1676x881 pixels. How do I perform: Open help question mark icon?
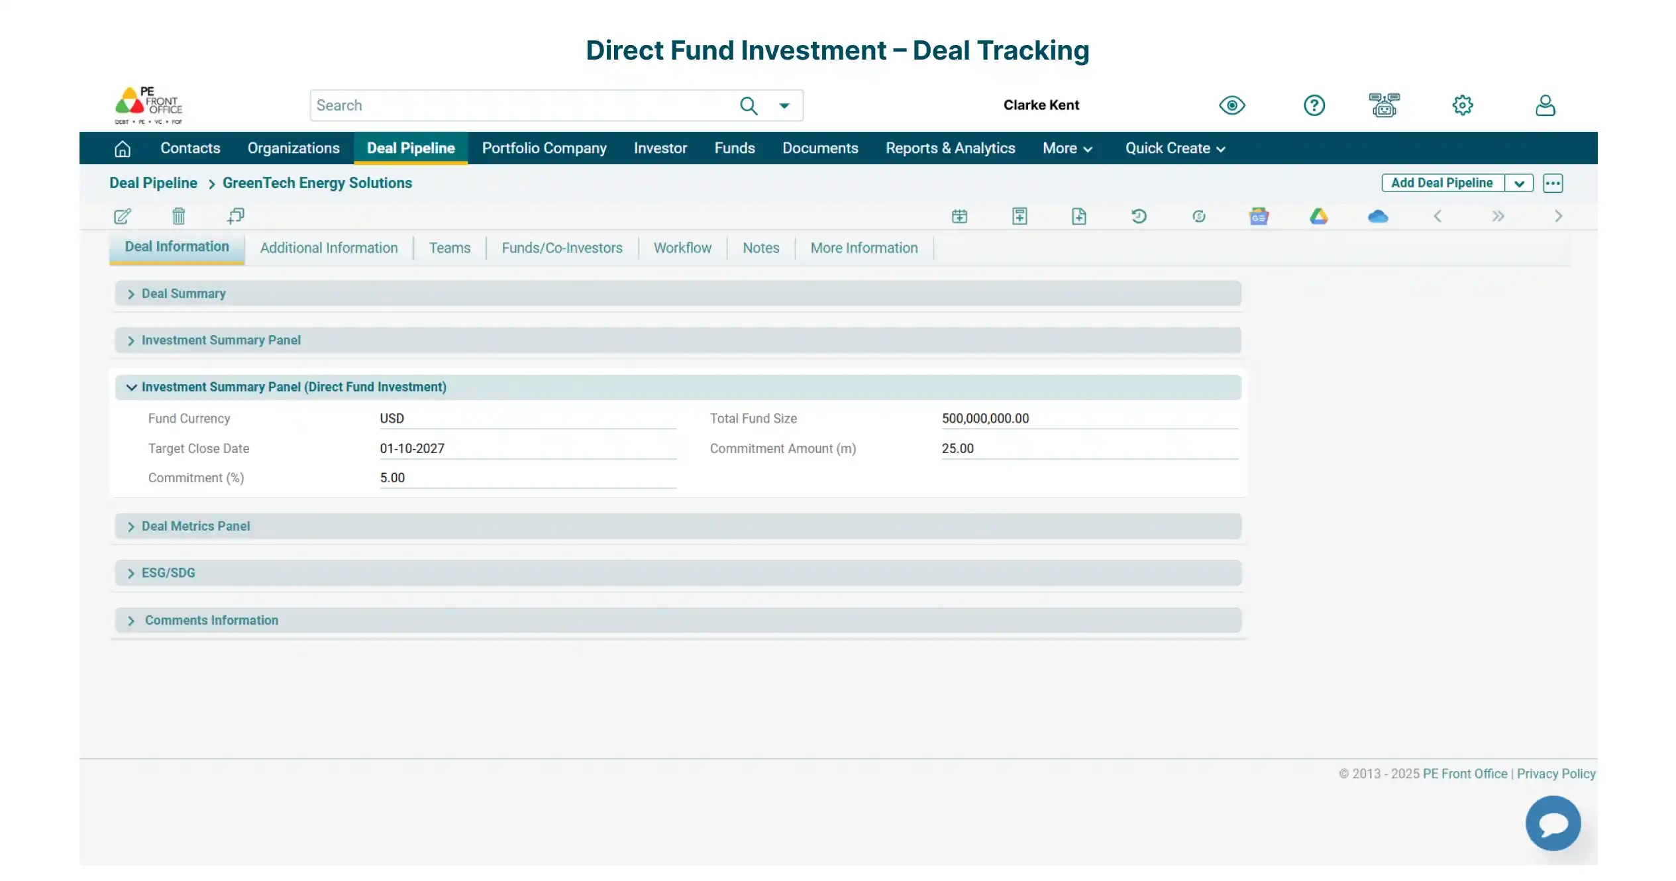click(1314, 105)
